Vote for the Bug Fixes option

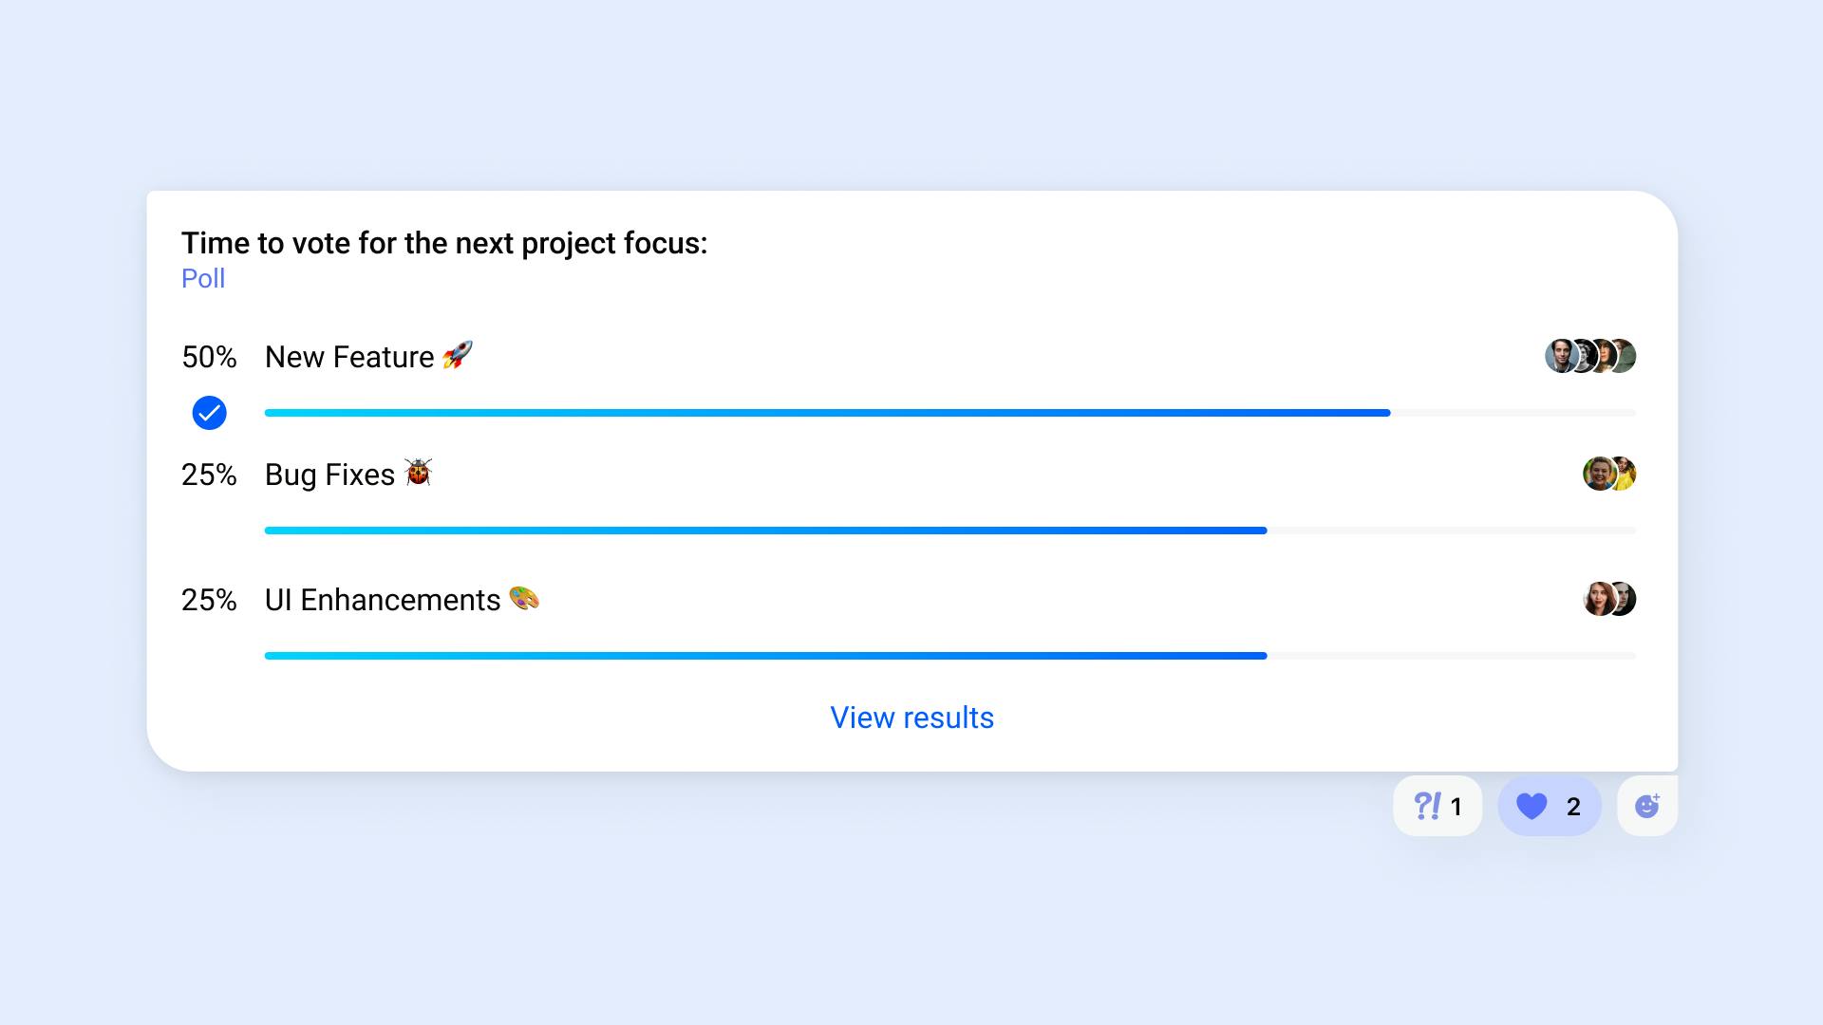(329, 475)
